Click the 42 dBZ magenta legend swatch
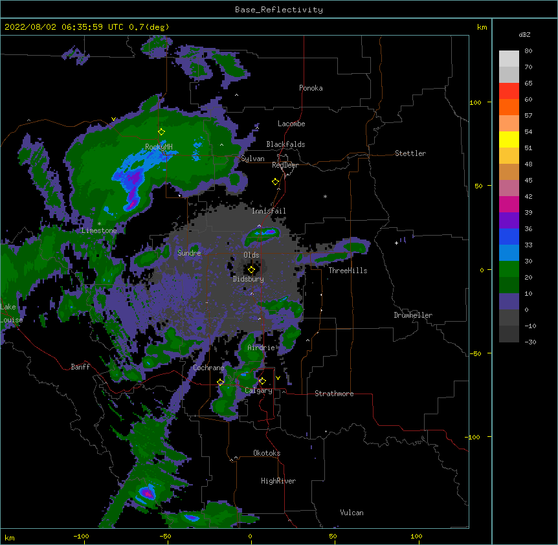 coord(509,204)
